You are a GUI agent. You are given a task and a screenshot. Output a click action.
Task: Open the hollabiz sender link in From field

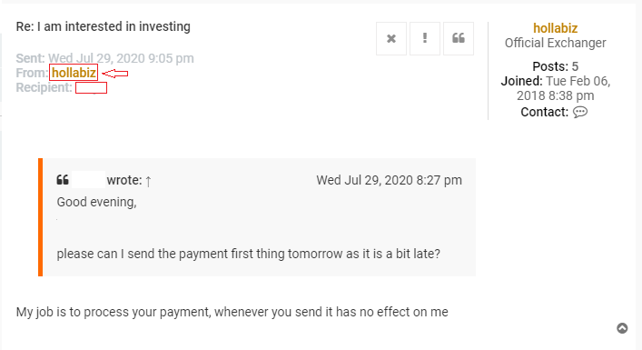74,73
